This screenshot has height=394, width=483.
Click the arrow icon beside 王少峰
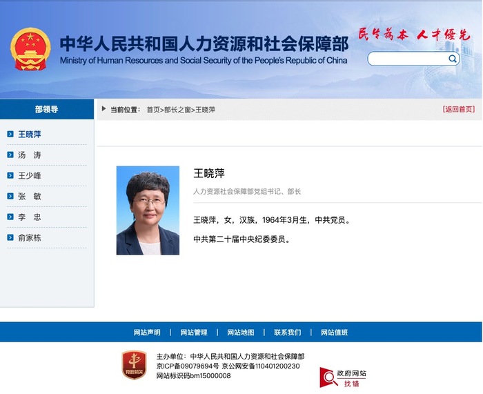tap(10, 175)
